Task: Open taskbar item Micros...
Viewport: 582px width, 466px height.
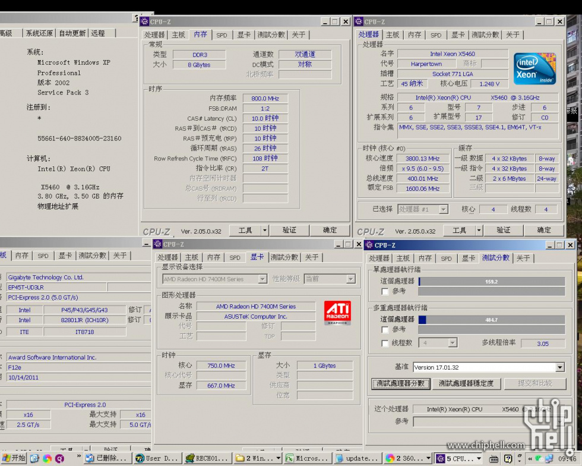Action: coord(308,458)
